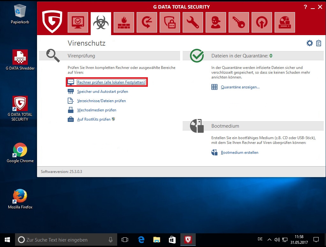
Task: Click the 'Virenschutz' page title
Action: [x=87, y=43]
